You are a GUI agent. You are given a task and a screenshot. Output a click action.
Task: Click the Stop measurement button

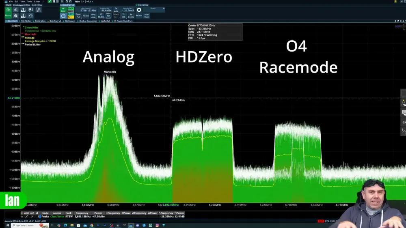pyautogui.click(x=63, y=10)
